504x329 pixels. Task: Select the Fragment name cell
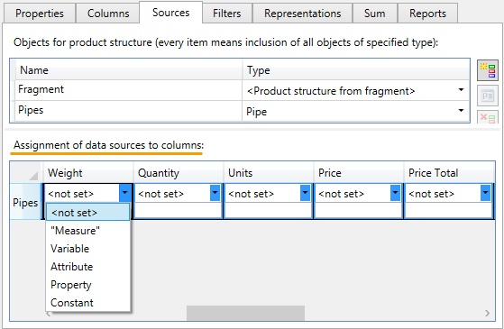click(x=128, y=89)
